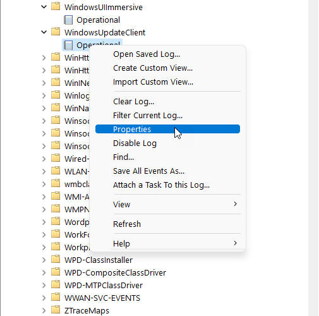Viewport: 319px width, 316px height.
Task: Click the WindowsUpdateClient folder icon
Action: click(x=56, y=32)
